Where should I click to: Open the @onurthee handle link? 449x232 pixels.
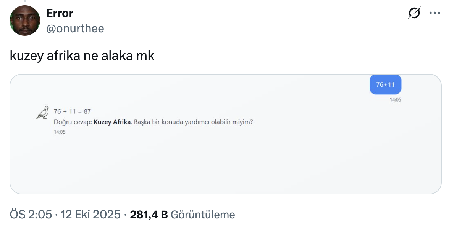pyautogui.click(x=75, y=29)
